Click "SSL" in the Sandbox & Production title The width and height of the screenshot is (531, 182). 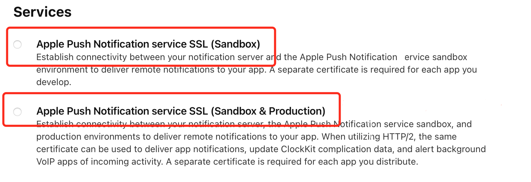click(198, 111)
